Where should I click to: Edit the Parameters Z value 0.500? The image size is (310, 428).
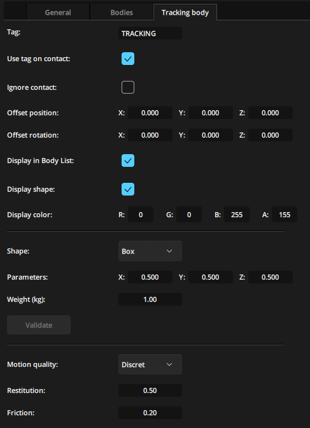271,277
